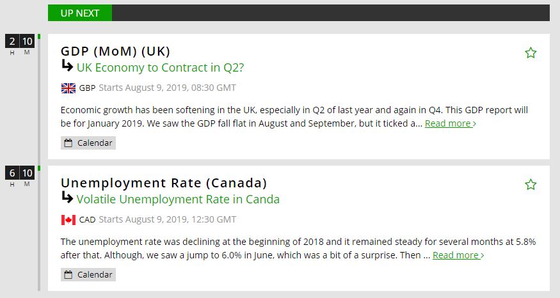Open 'UK Economy to Contract in Q2?' link
560x298 pixels.
[x=160, y=67]
